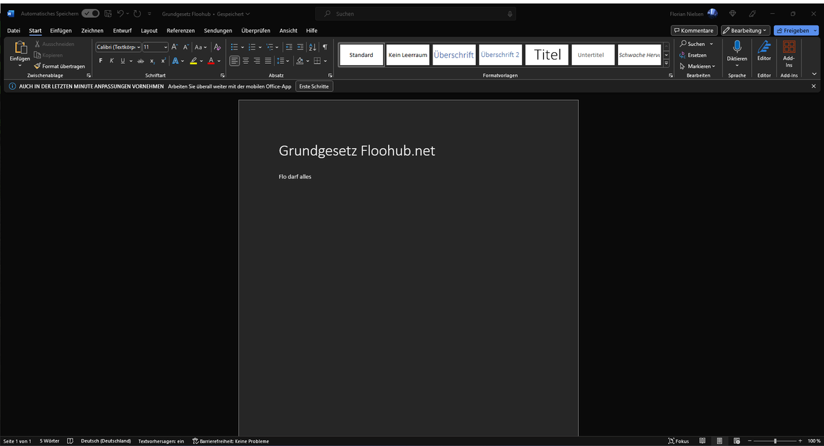The width and height of the screenshot is (824, 446).
Task: Adjust the zoom slider in status bar
Action: click(x=775, y=441)
